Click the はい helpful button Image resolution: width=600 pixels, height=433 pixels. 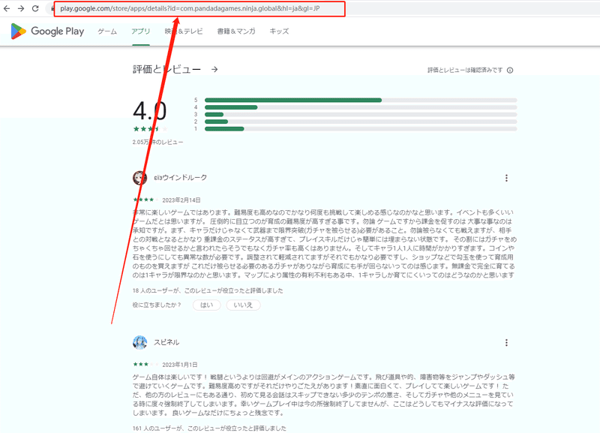point(207,305)
